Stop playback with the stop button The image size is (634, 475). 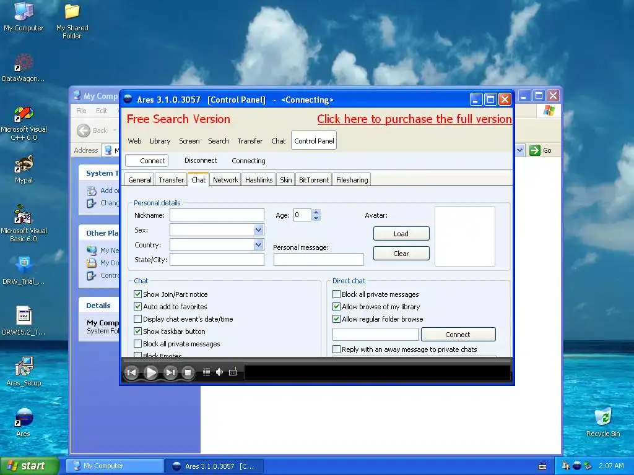pyautogui.click(x=188, y=372)
